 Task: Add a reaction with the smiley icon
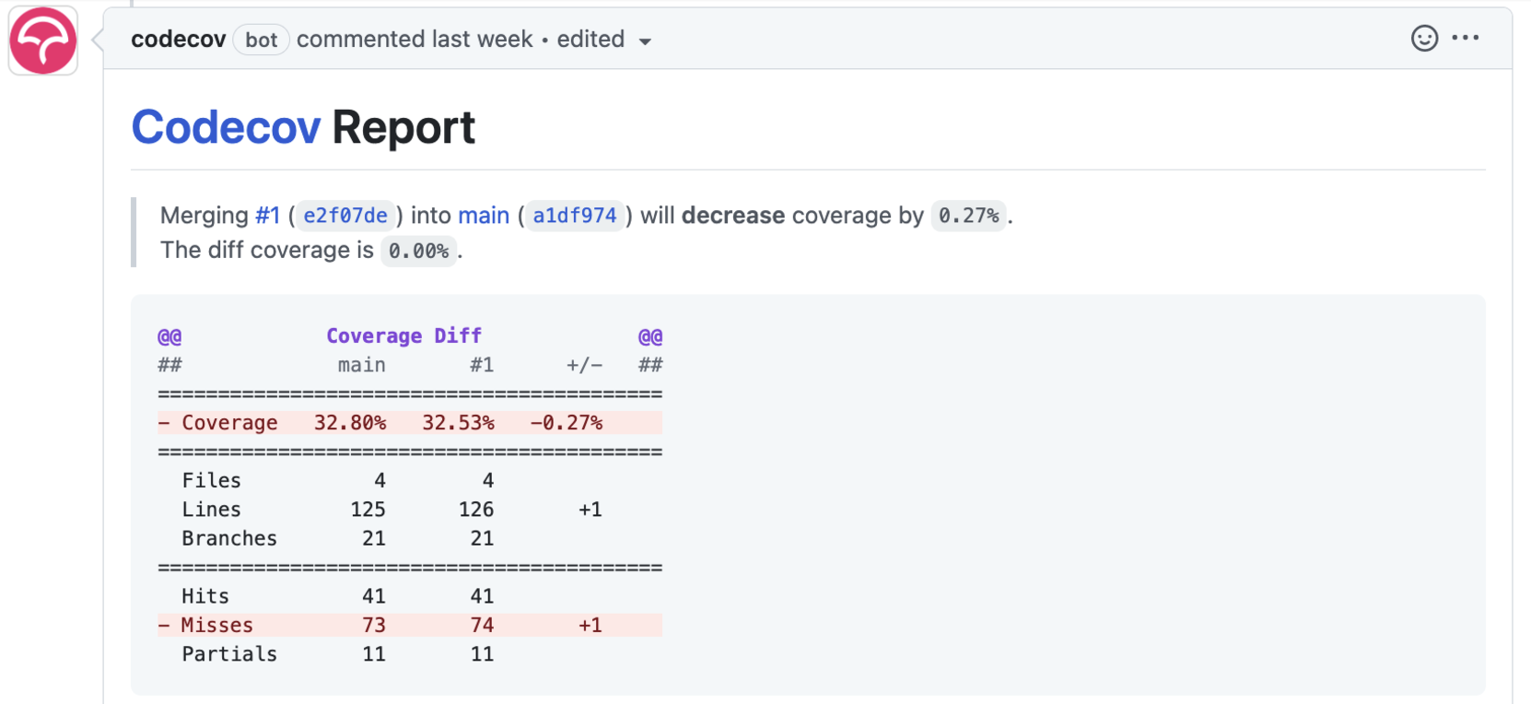[x=1424, y=39]
